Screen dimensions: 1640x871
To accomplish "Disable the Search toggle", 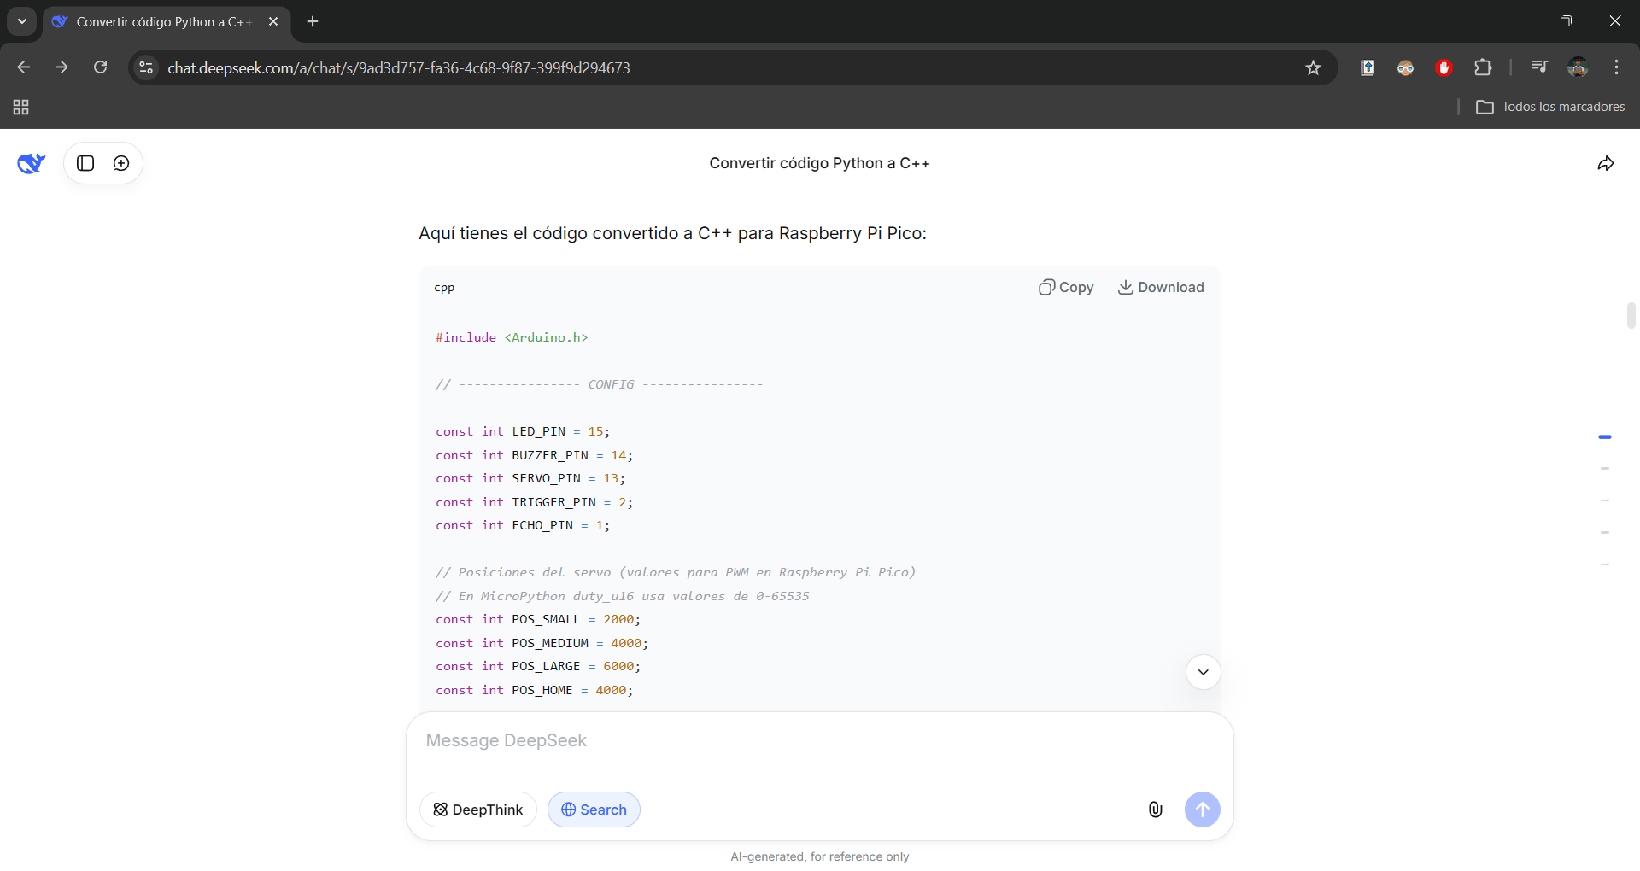I will click(594, 810).
